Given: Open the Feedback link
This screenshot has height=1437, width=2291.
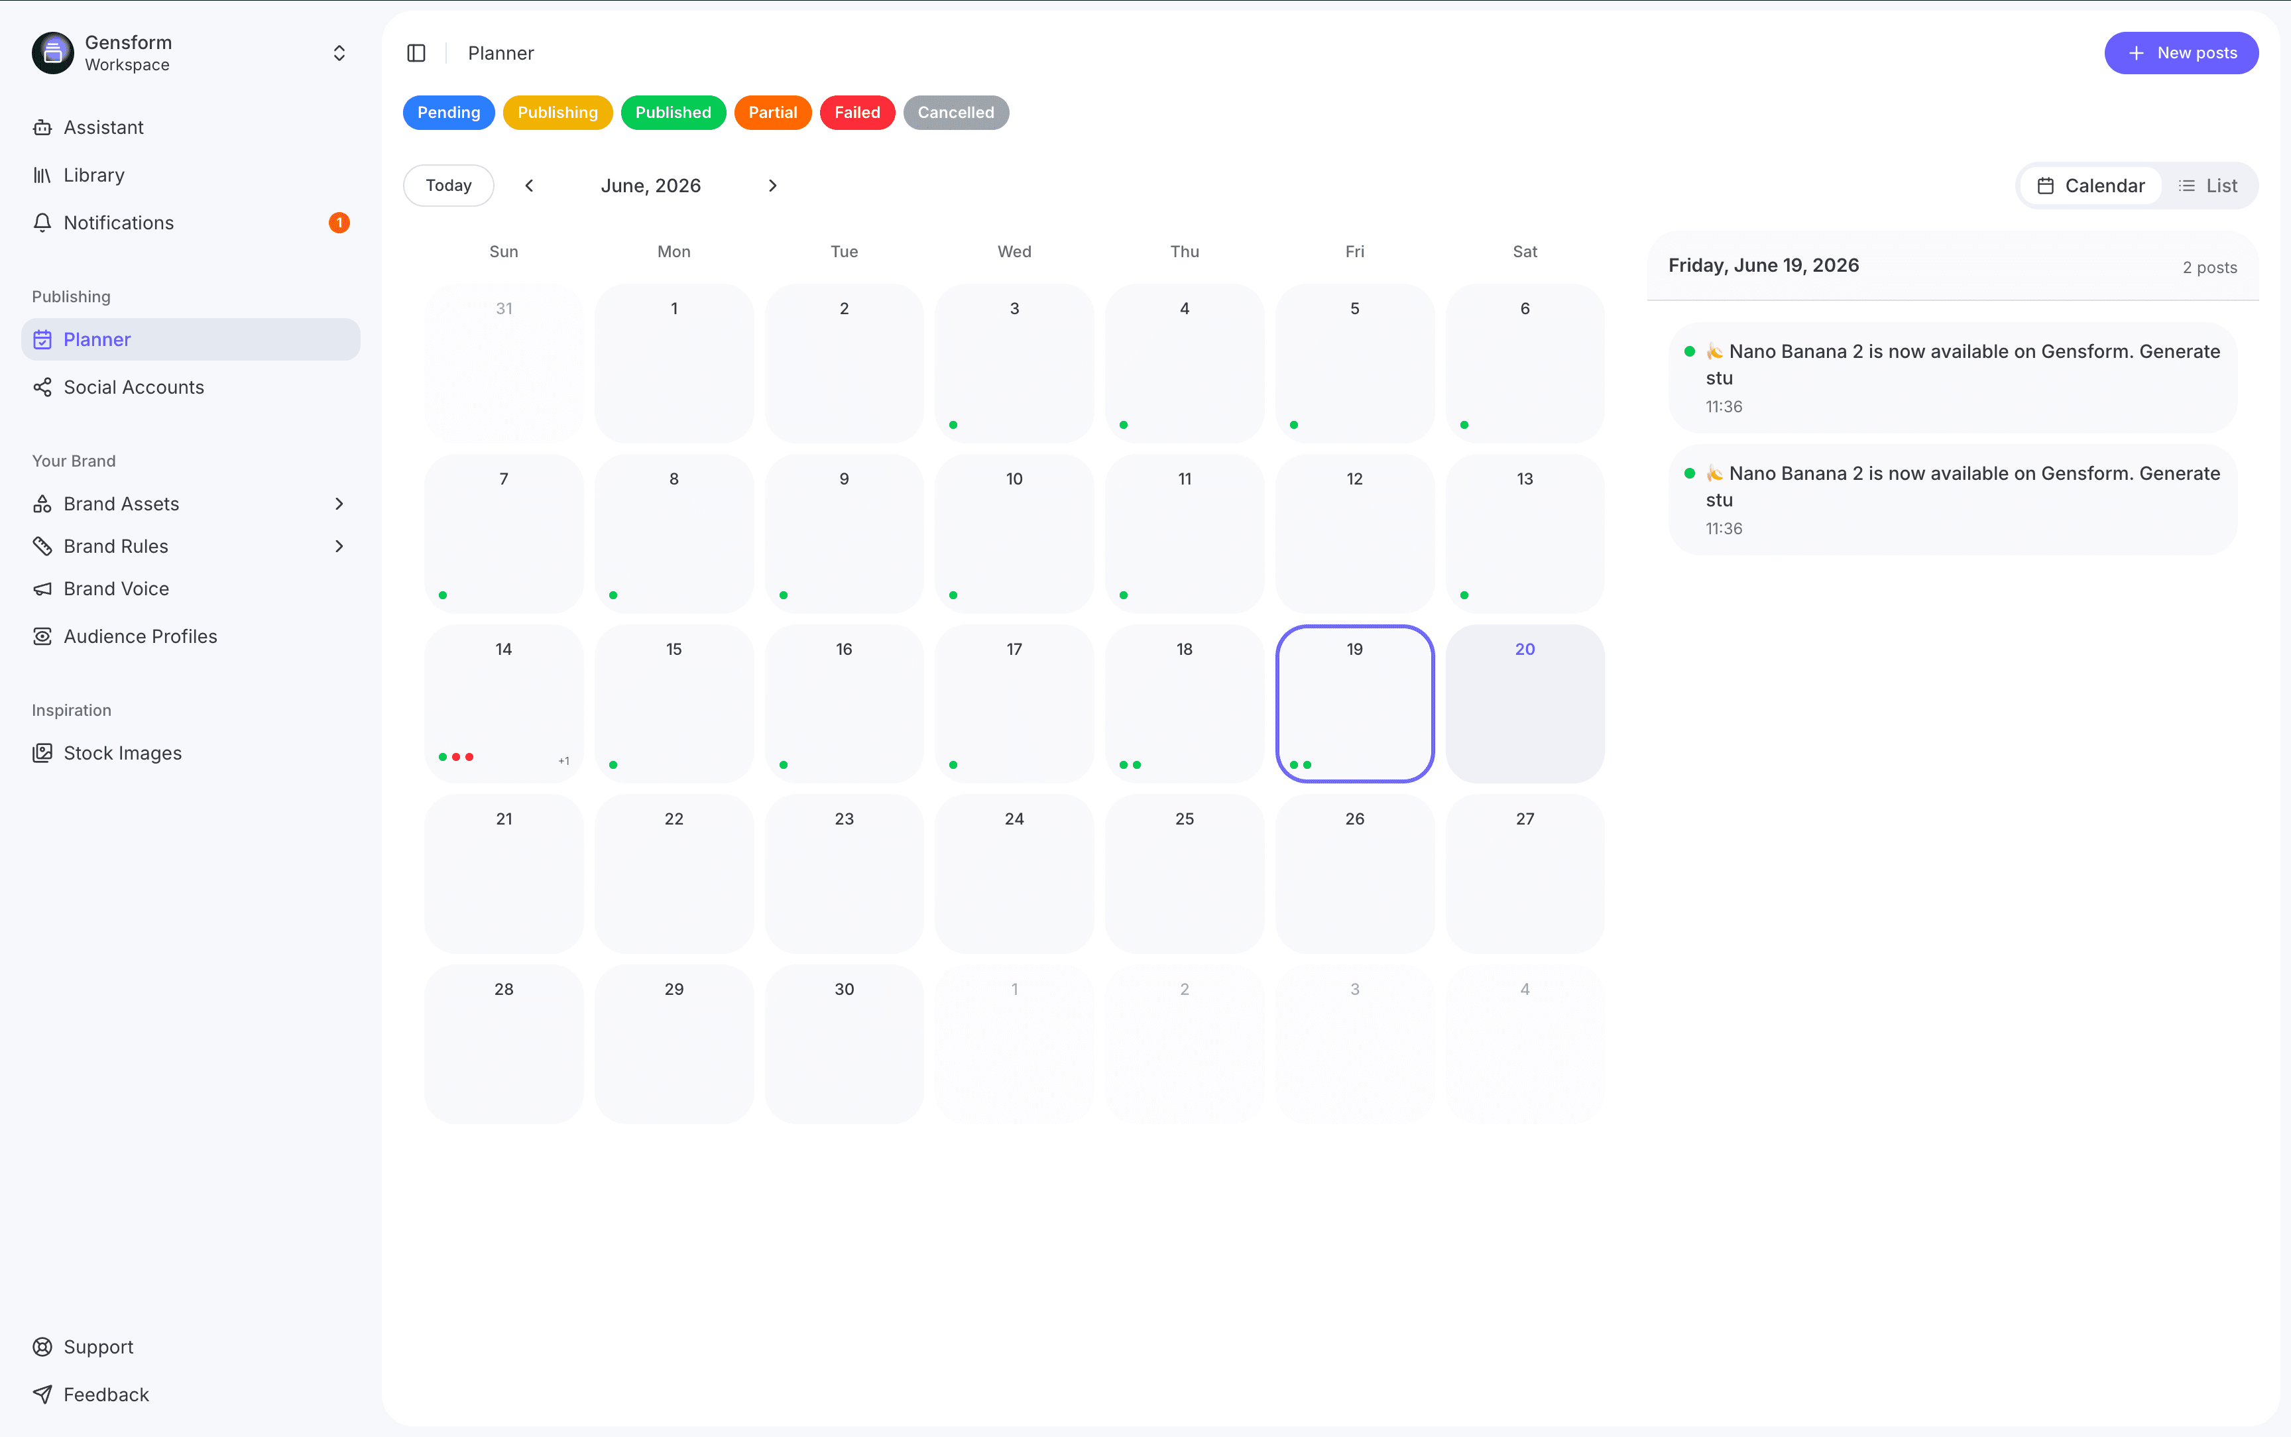Looking at the screenshot, I should point(190,1394).
